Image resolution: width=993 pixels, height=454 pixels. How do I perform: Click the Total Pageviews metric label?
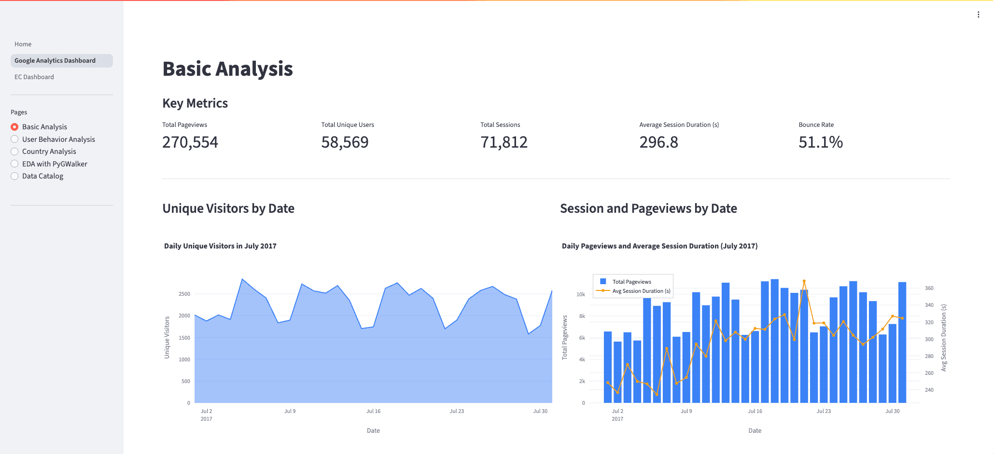[184, 124]
